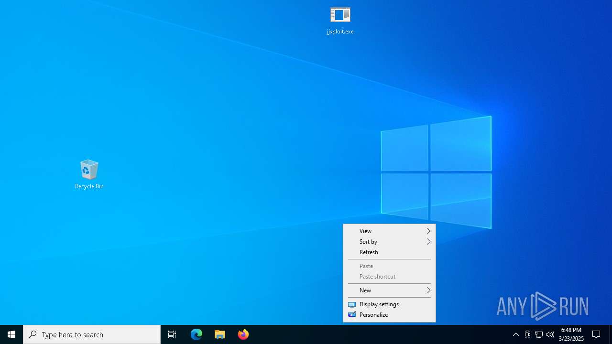The image size is (612, 344).
Task: Choose Refresh in the context menu
Action: click(x=389, y=252)
